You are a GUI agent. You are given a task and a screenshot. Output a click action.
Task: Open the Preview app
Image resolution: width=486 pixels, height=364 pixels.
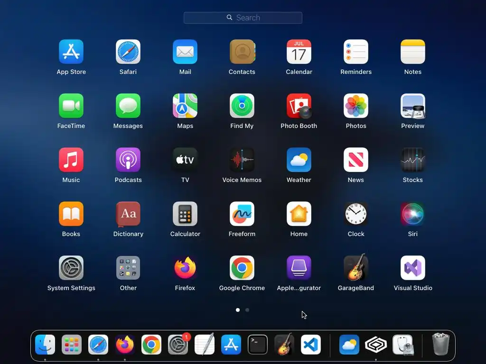pyautogui.click(x=413, y=106)
